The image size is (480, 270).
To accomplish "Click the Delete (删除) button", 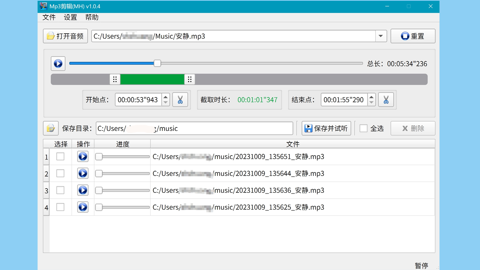I will (413, 128).
